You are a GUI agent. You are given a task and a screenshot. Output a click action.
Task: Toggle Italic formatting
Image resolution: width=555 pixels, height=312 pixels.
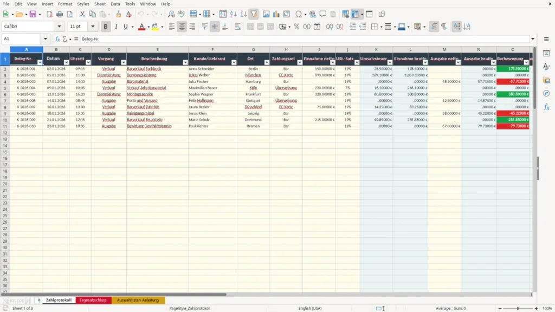tap(116, 27)
